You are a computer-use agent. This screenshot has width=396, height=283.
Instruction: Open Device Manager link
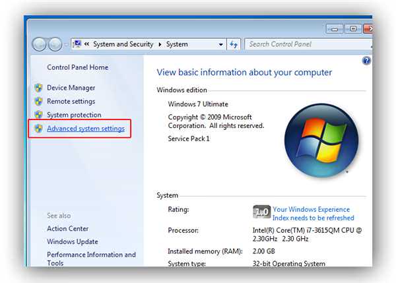(x=71, y=88)
